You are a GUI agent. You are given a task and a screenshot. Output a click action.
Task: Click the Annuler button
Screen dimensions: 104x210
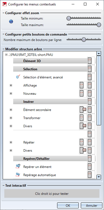(92, 206)
